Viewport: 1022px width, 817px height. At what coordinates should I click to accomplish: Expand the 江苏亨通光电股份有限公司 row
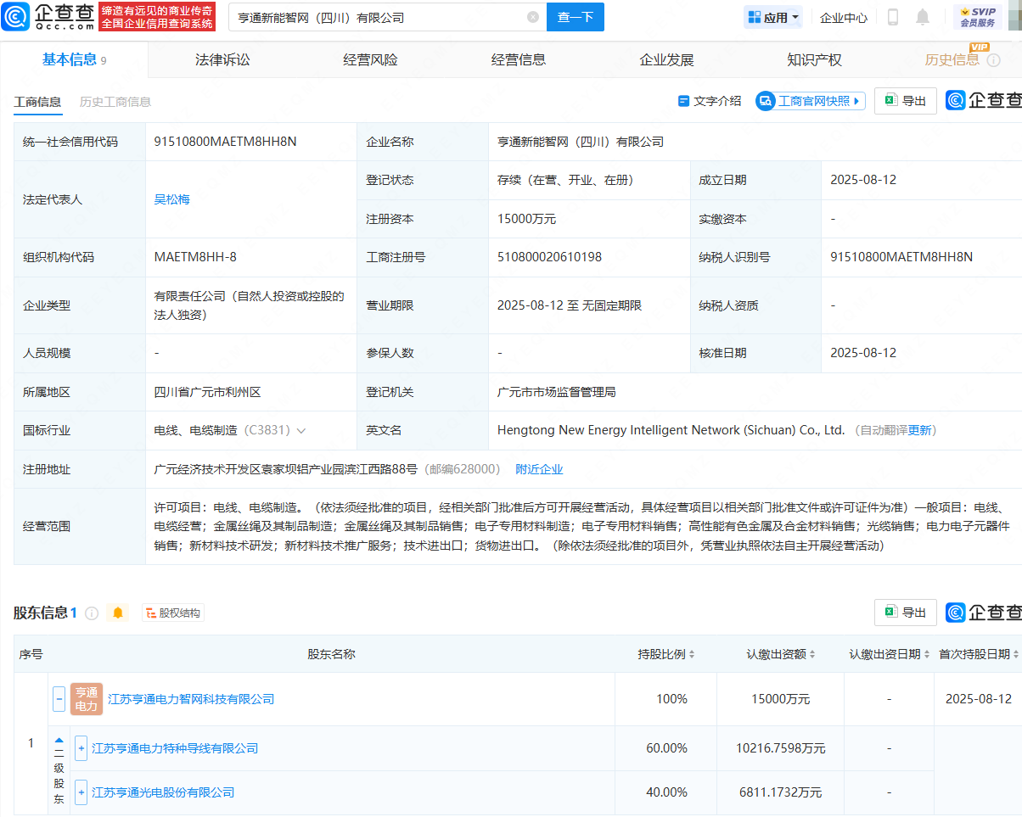(81, 792)
